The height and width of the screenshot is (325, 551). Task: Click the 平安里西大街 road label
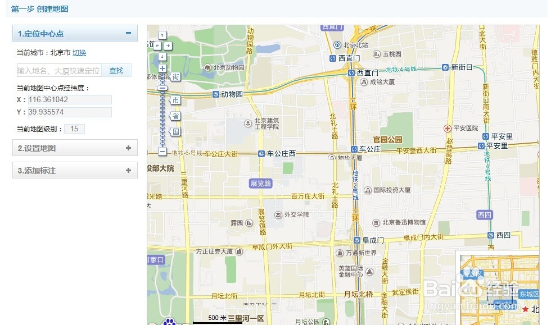click(417, 150)
